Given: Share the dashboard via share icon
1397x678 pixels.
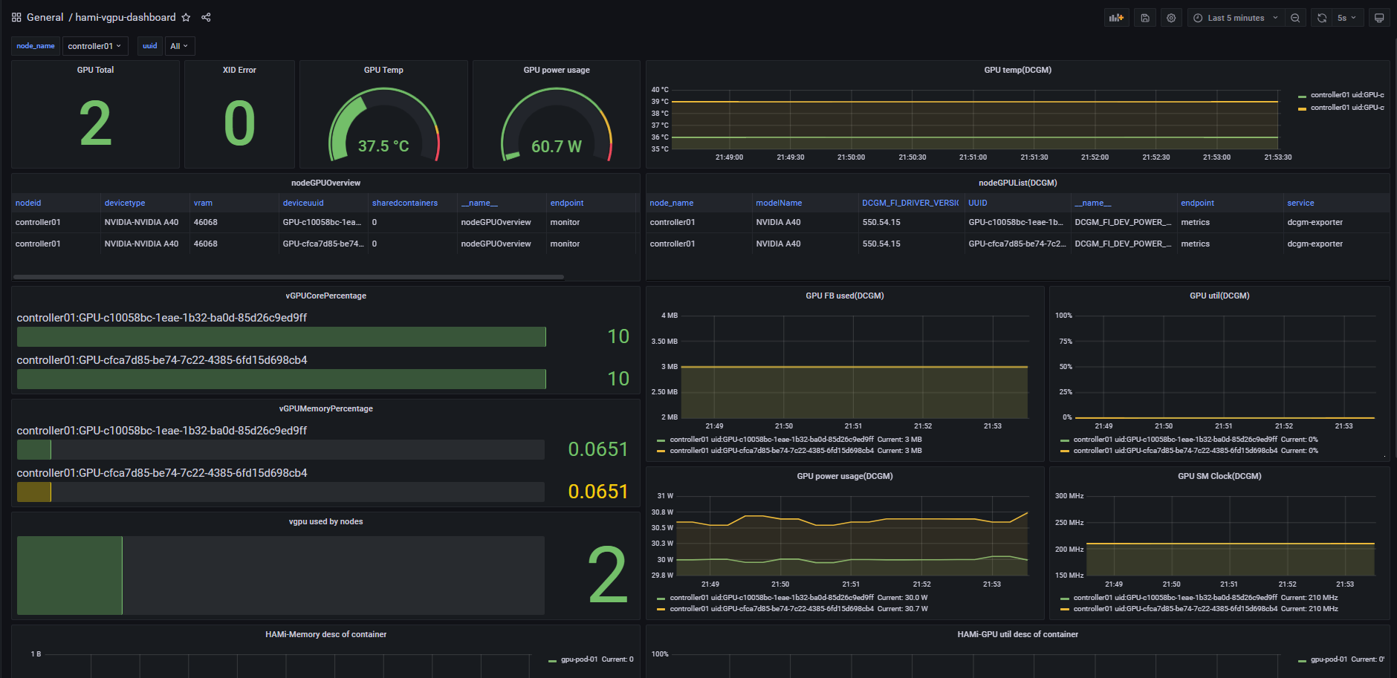Looking at the screenshot, I should (x=207, y=17).
